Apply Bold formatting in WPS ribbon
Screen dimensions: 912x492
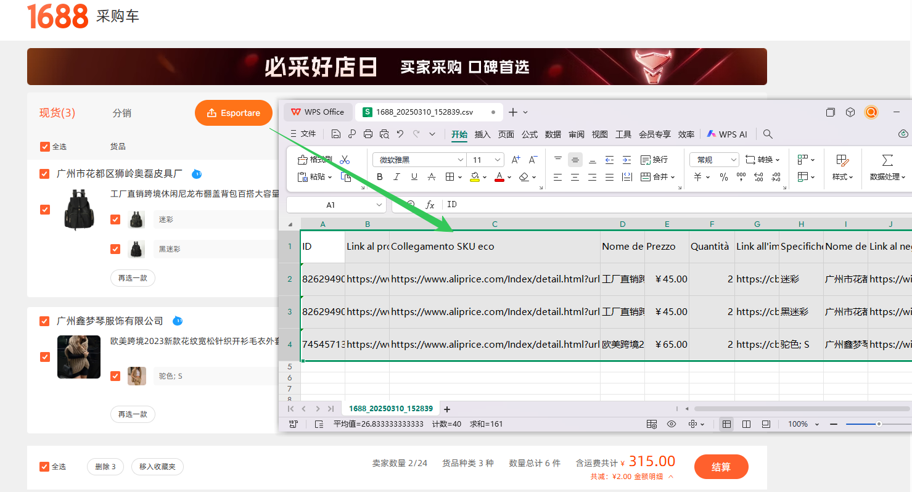coord(380,177)
